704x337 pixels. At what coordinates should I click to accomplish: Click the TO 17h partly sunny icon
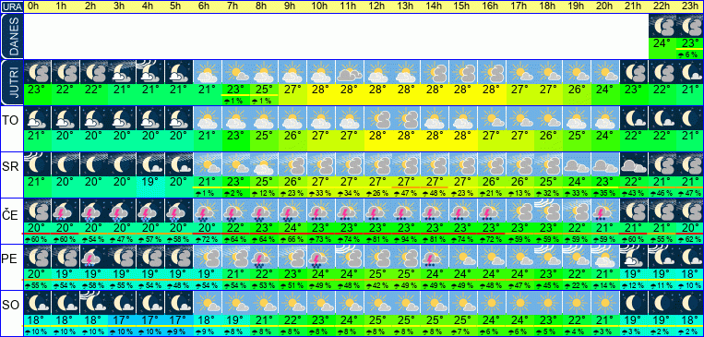click(520, 118)
